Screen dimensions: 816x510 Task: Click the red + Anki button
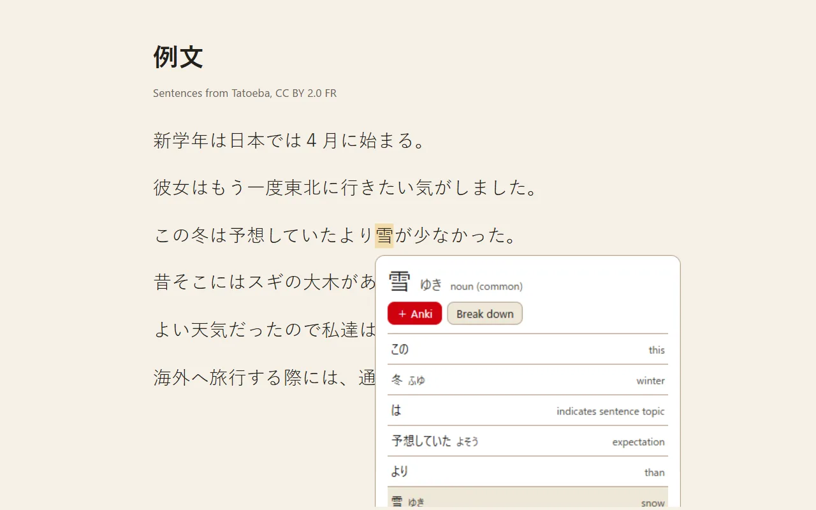(414, 314)
